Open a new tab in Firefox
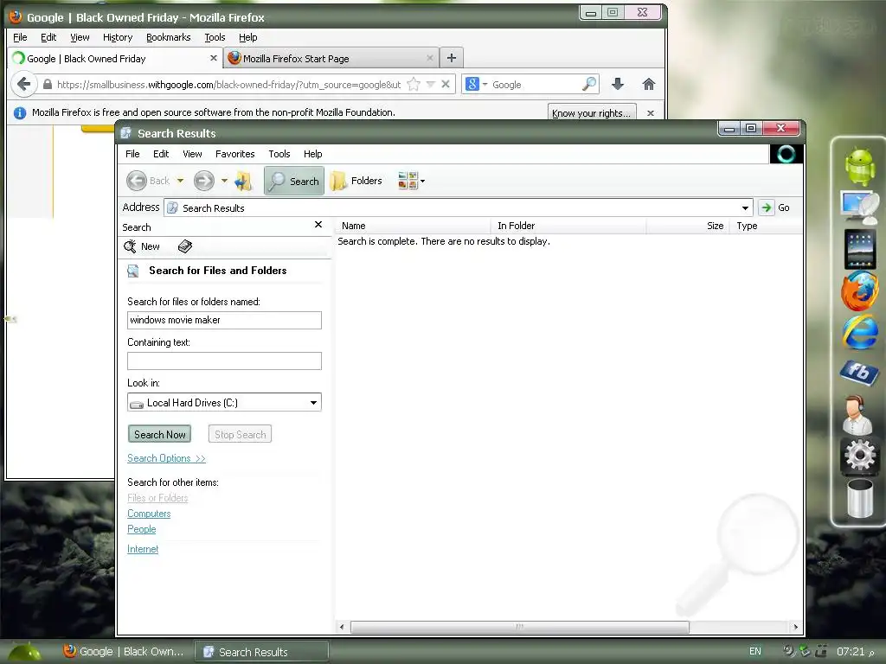The width and height of the screenshot is (886, 664). [451, 58]
